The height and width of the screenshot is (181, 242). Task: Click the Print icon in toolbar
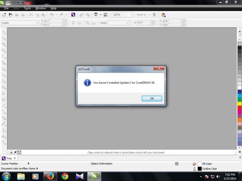23,15
